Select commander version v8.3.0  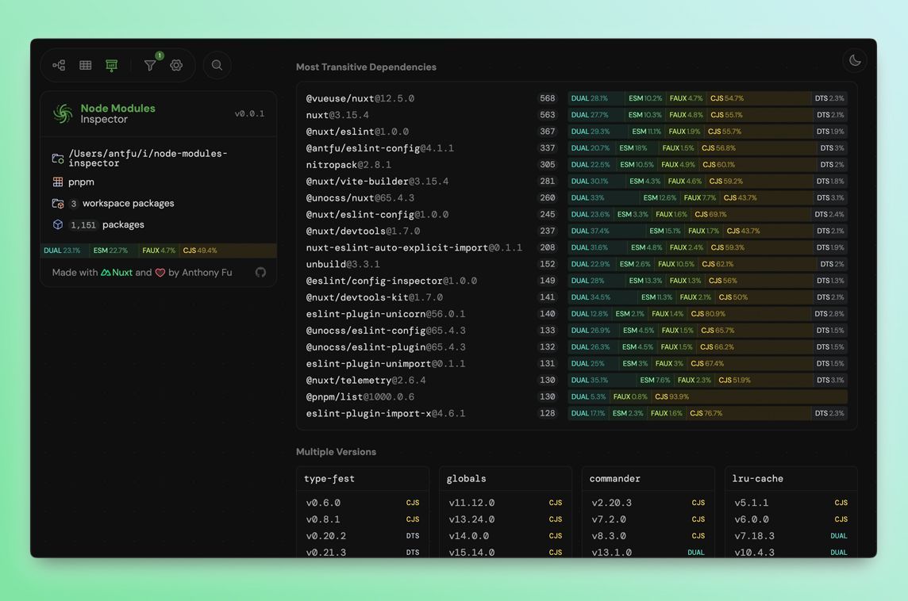point(648,536)
